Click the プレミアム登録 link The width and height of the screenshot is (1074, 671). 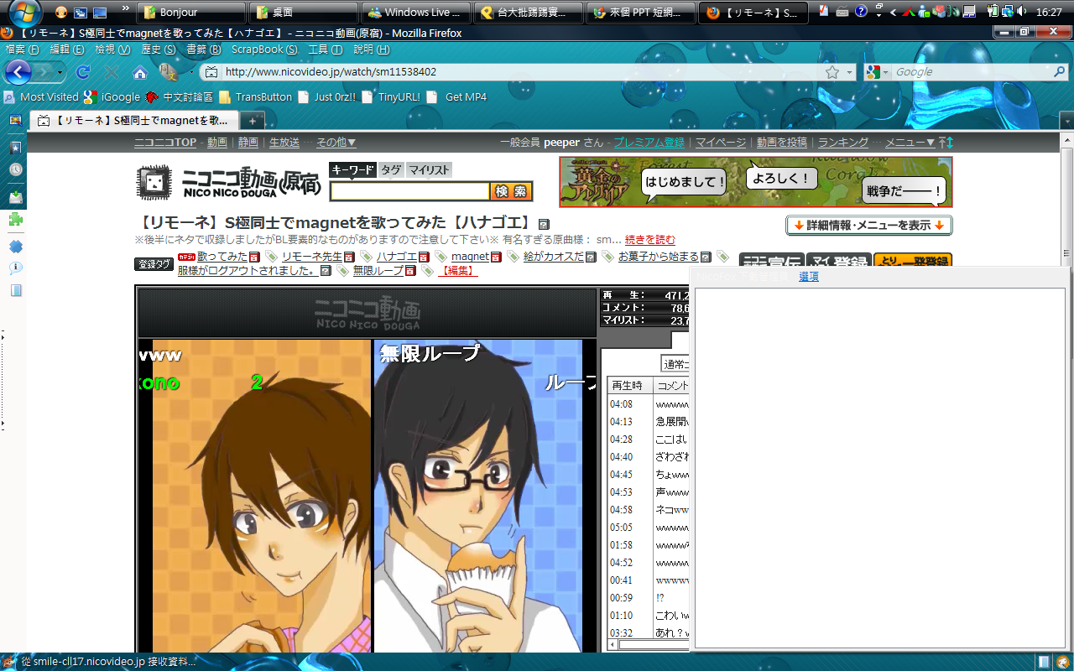coord(649,143)
